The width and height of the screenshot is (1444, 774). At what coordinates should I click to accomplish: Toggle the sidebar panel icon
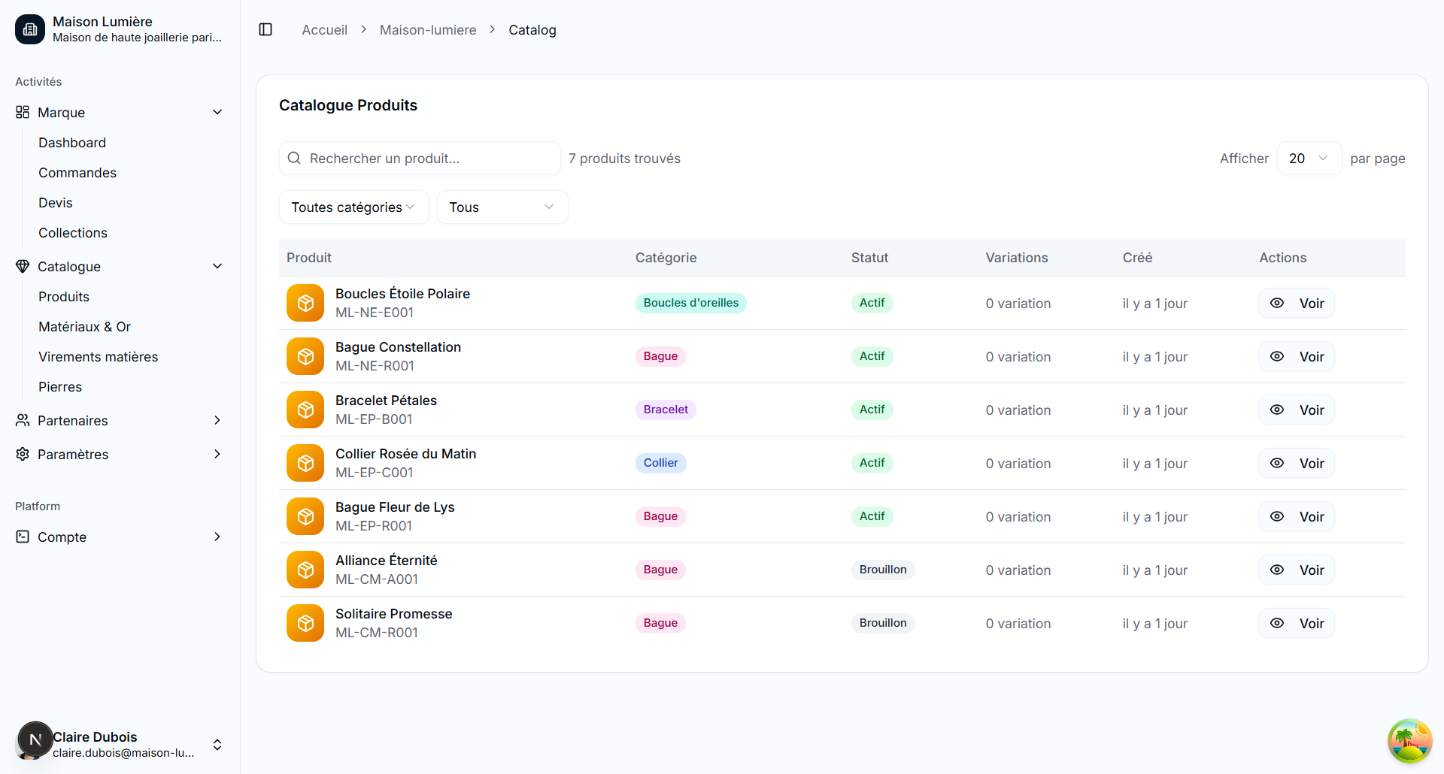tap(265, 29)
